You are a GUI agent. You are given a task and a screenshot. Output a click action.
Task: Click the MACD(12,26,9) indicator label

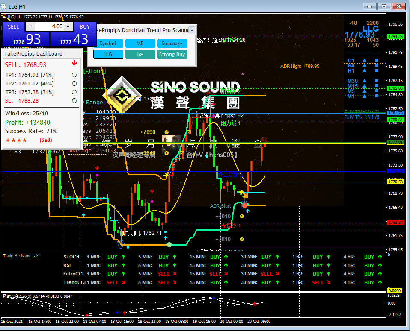[x=17, y=296]
